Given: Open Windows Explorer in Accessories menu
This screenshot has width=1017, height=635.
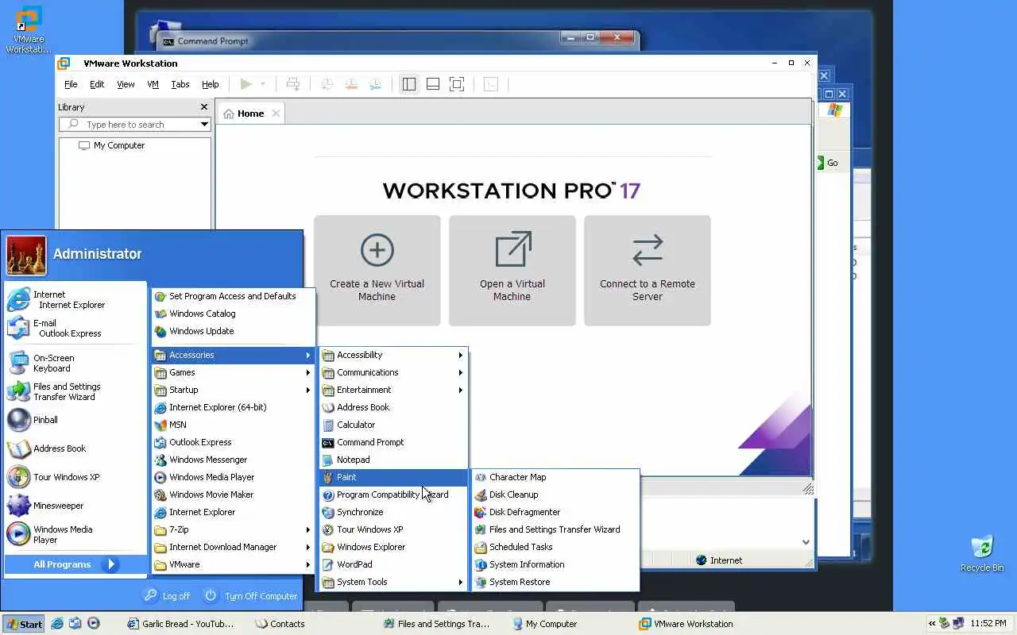Looking at the screenshot, I should [x=393, y=547].
